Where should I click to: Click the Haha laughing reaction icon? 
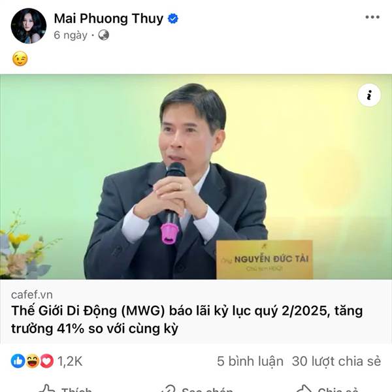coord(33,361)
